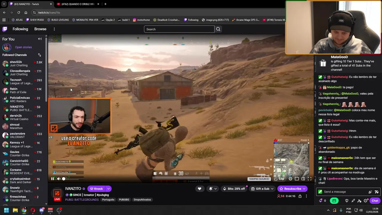The width and height of the screenshot is (382, 215).
Task: Open the Gift a Sub dropdown
Action: click(x=262, y=189)
